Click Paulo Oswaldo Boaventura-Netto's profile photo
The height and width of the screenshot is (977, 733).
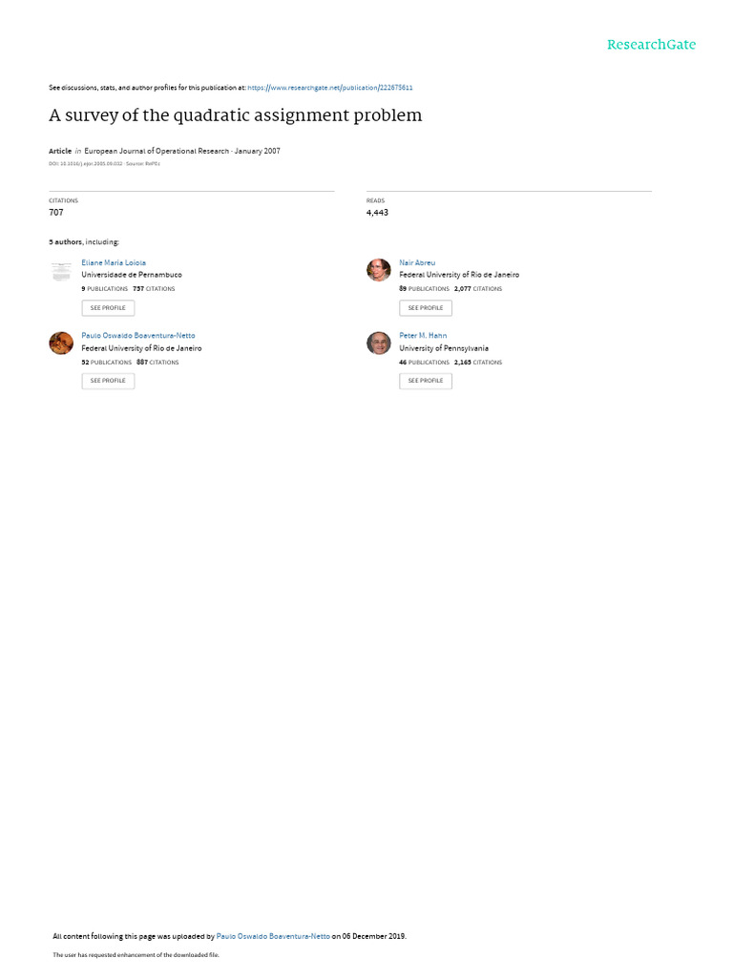tap(61, 343)
